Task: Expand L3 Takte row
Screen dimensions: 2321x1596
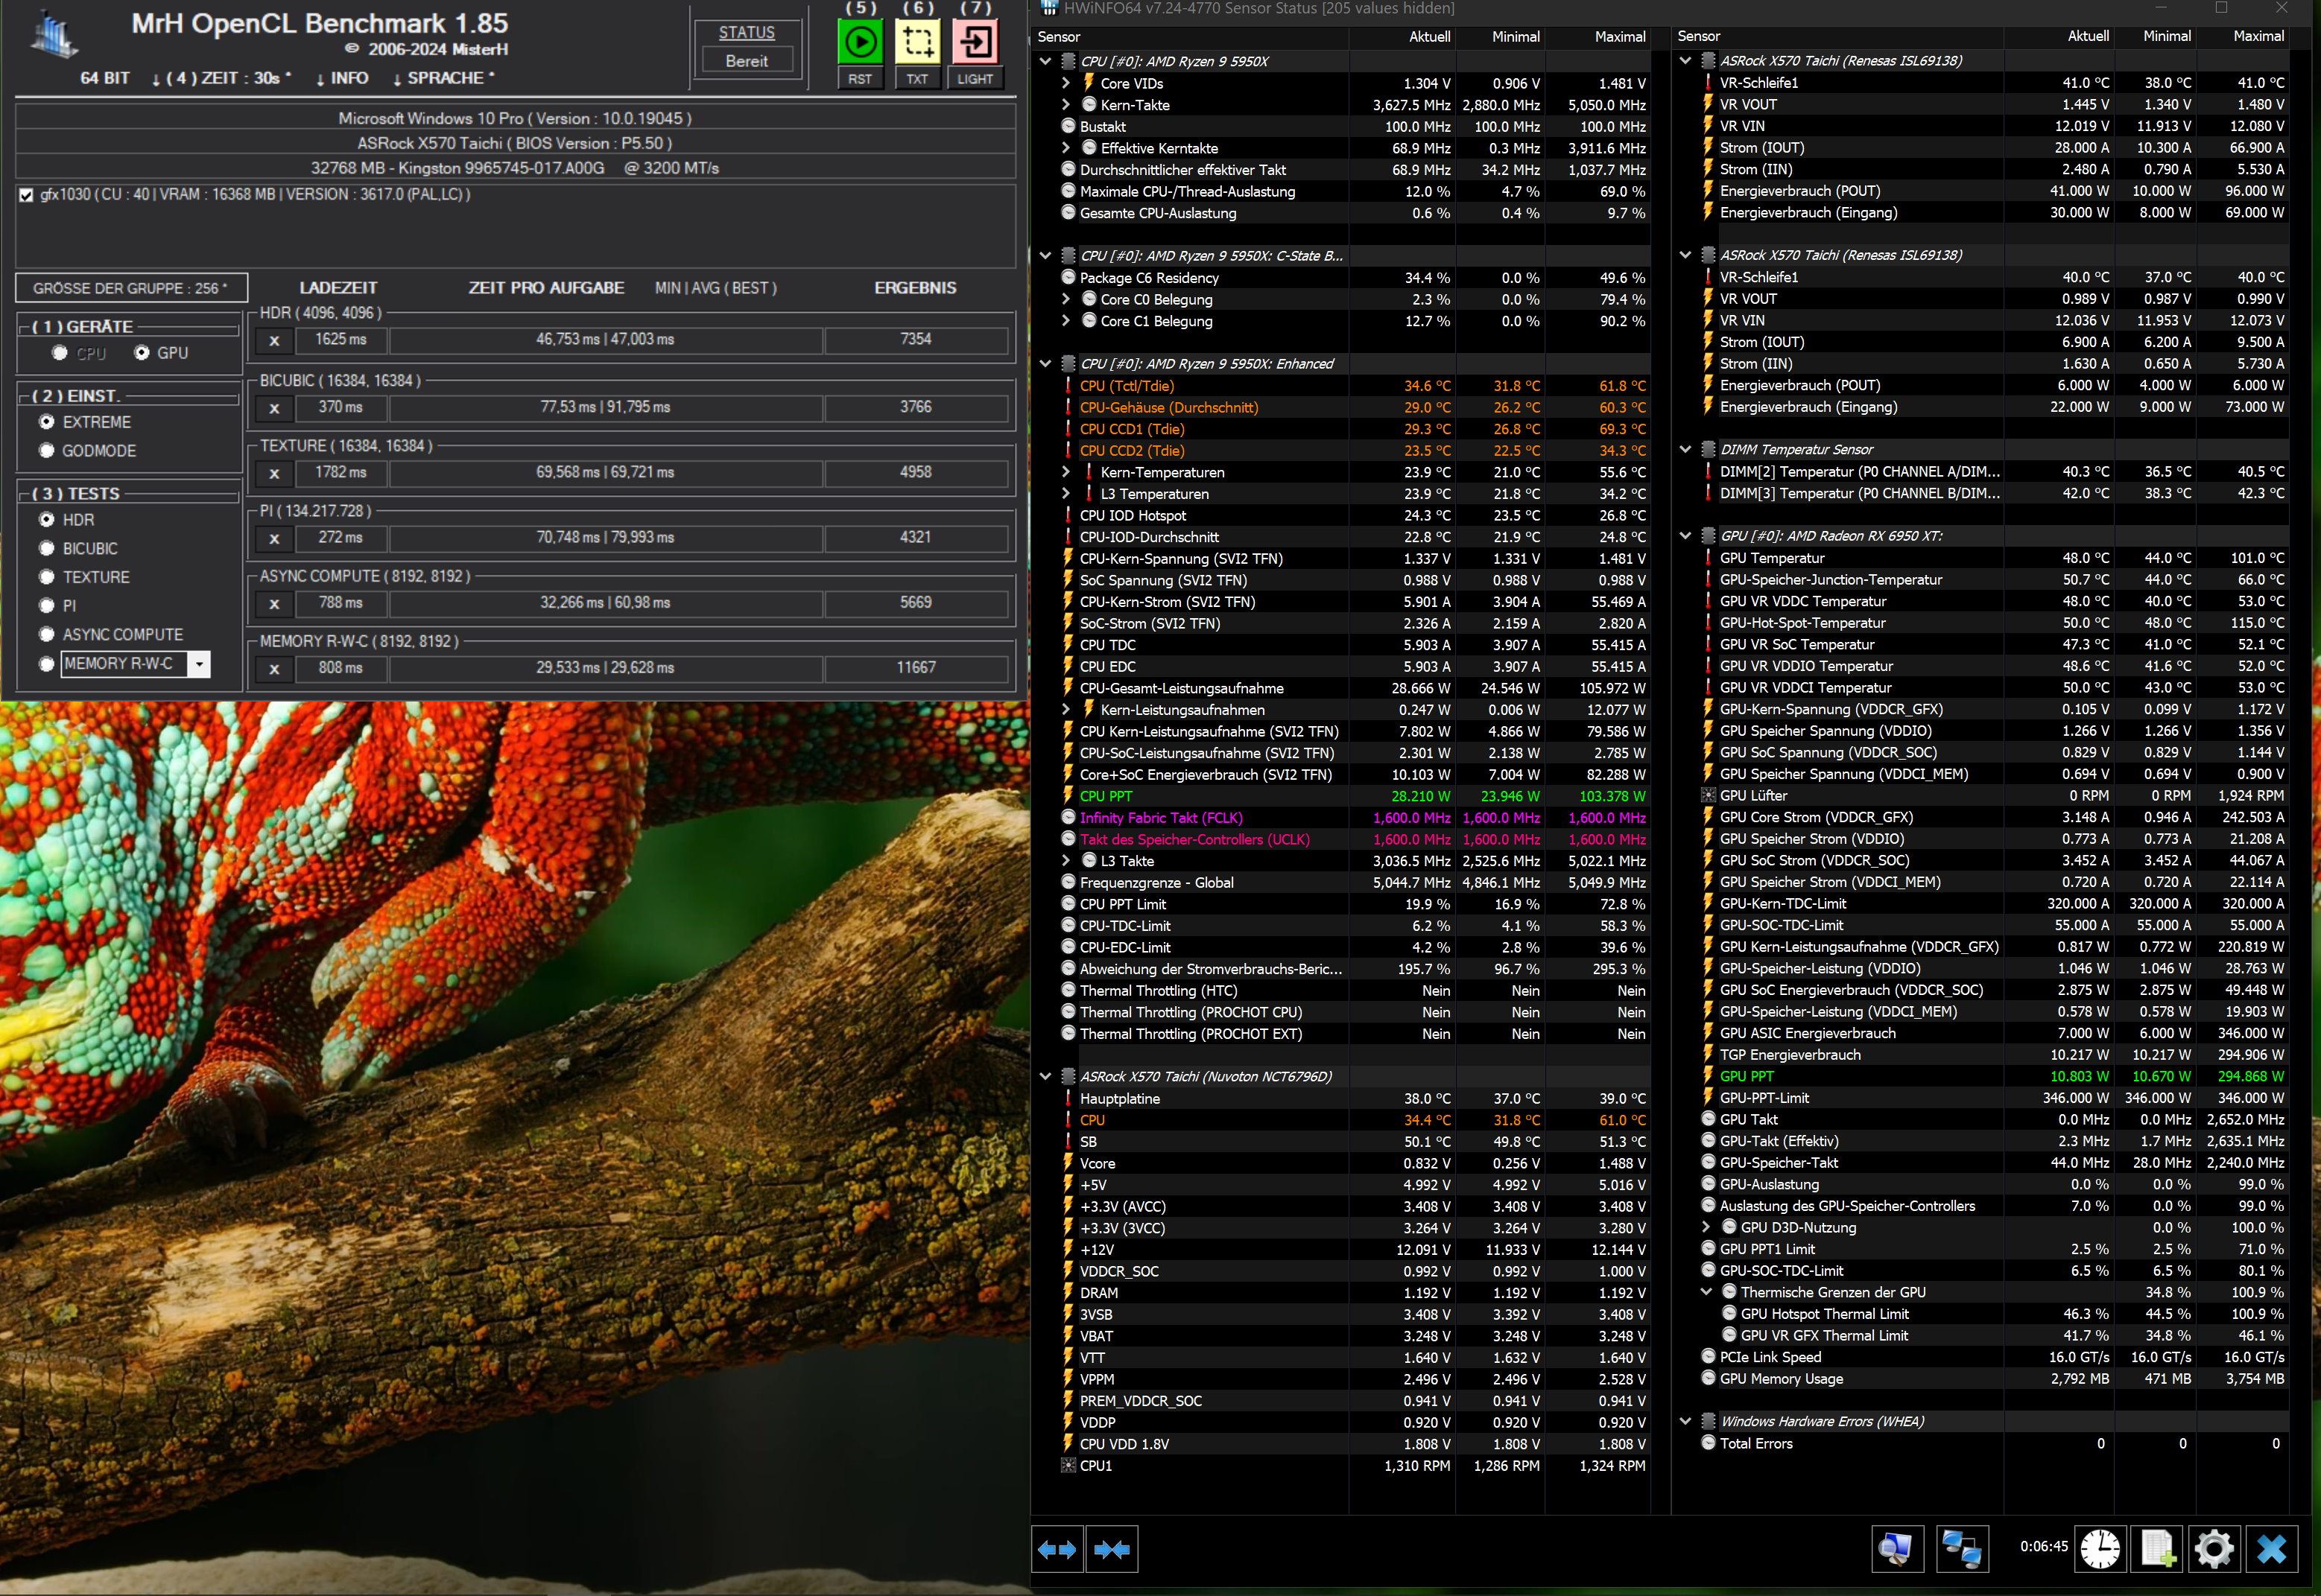Action: (x=1066, y=861)
